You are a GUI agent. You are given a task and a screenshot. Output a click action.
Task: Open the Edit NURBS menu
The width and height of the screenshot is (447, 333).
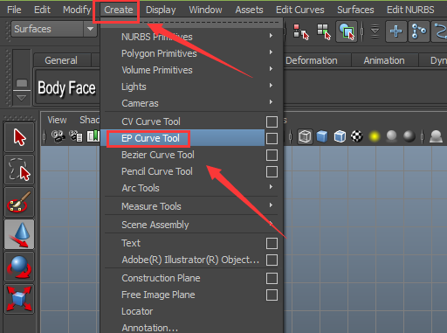pos(410,10)
